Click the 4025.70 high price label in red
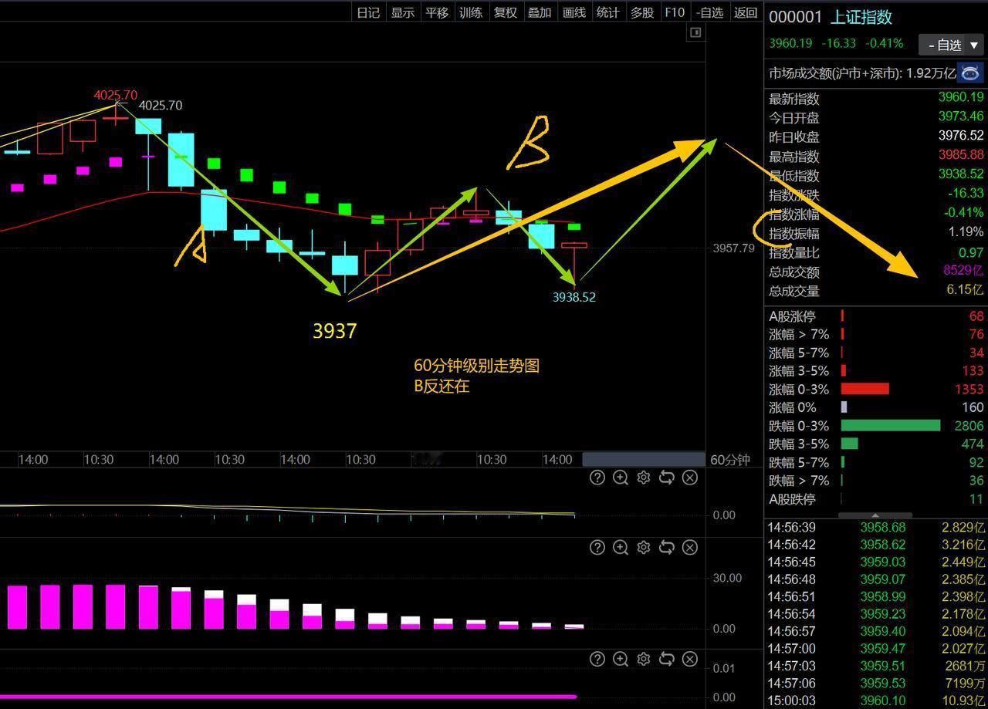Image resolution: width=988 pixels, height=709 pixels. tap(116, 96)
